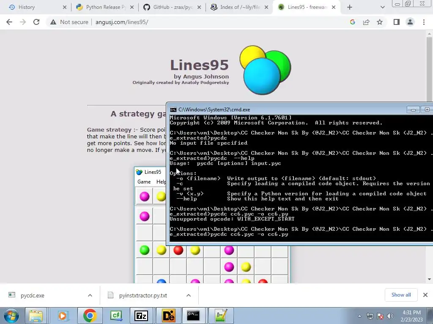Image resolution: width=433 pixels, height=324 pixels.
Task: Click the network tray icon
Action: click(370, 316)
